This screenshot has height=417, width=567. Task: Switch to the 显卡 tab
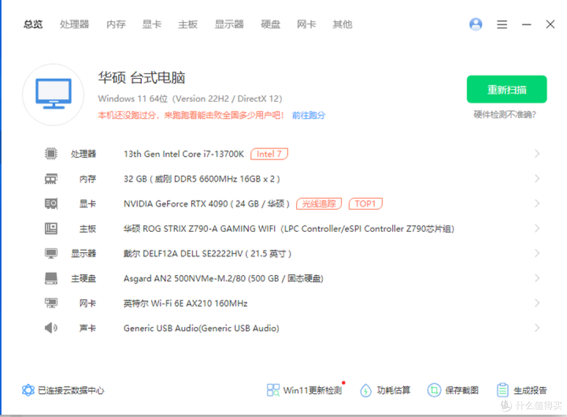click(152, 24)
